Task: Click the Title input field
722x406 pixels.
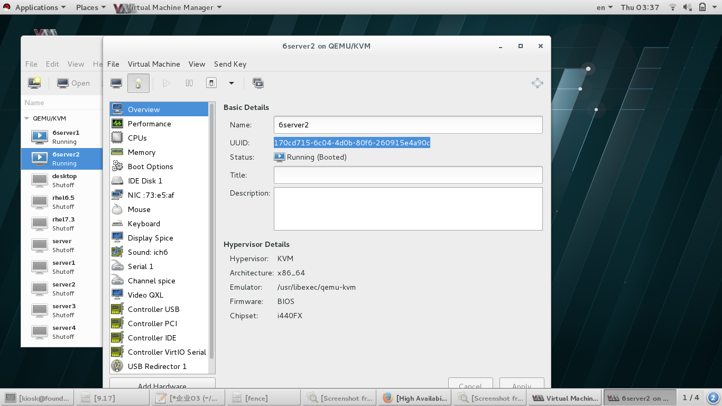Action: tap(408, 175)
